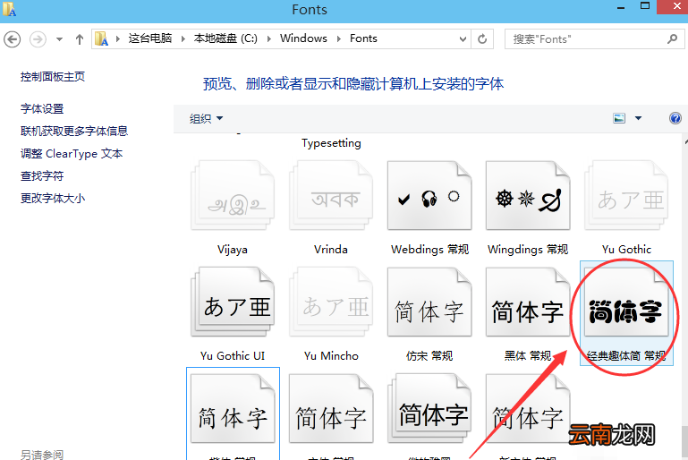Click the Typesetting font label
688x460 pixels.
coord(331,143)
